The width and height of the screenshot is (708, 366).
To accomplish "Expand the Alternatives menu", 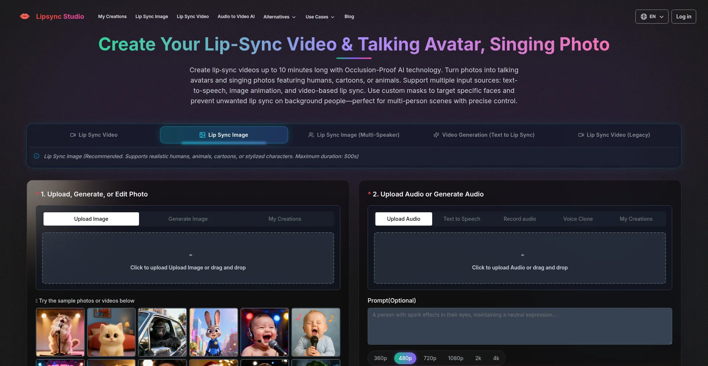I will [280, 17].
